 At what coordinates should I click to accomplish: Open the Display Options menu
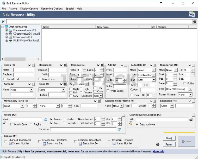[x=29, y=9]
